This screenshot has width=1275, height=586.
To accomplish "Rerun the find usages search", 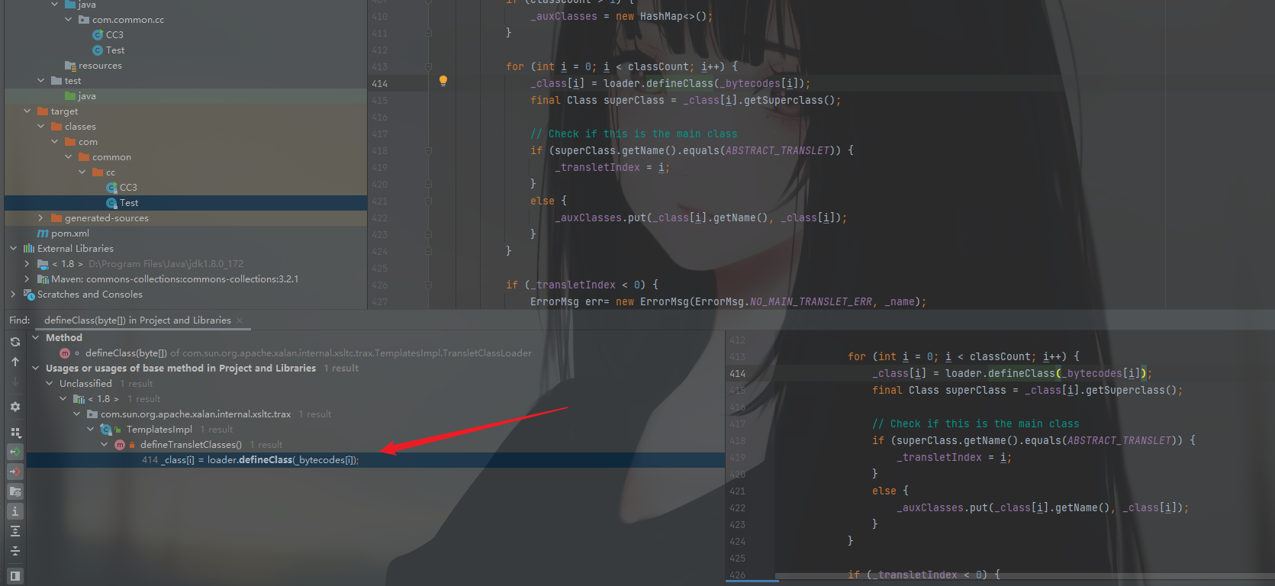I will [14, 342].
